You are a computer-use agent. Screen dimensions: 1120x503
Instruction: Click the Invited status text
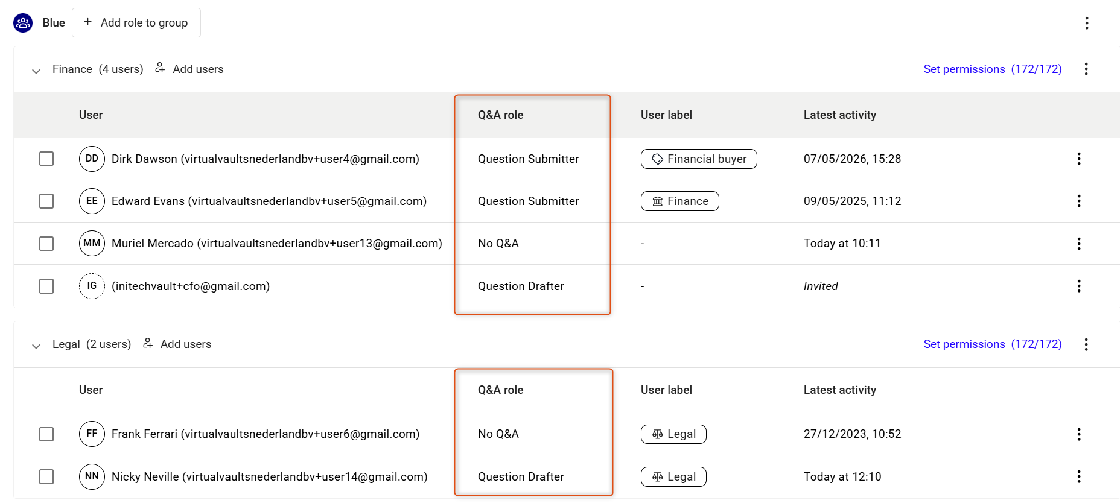821,286
